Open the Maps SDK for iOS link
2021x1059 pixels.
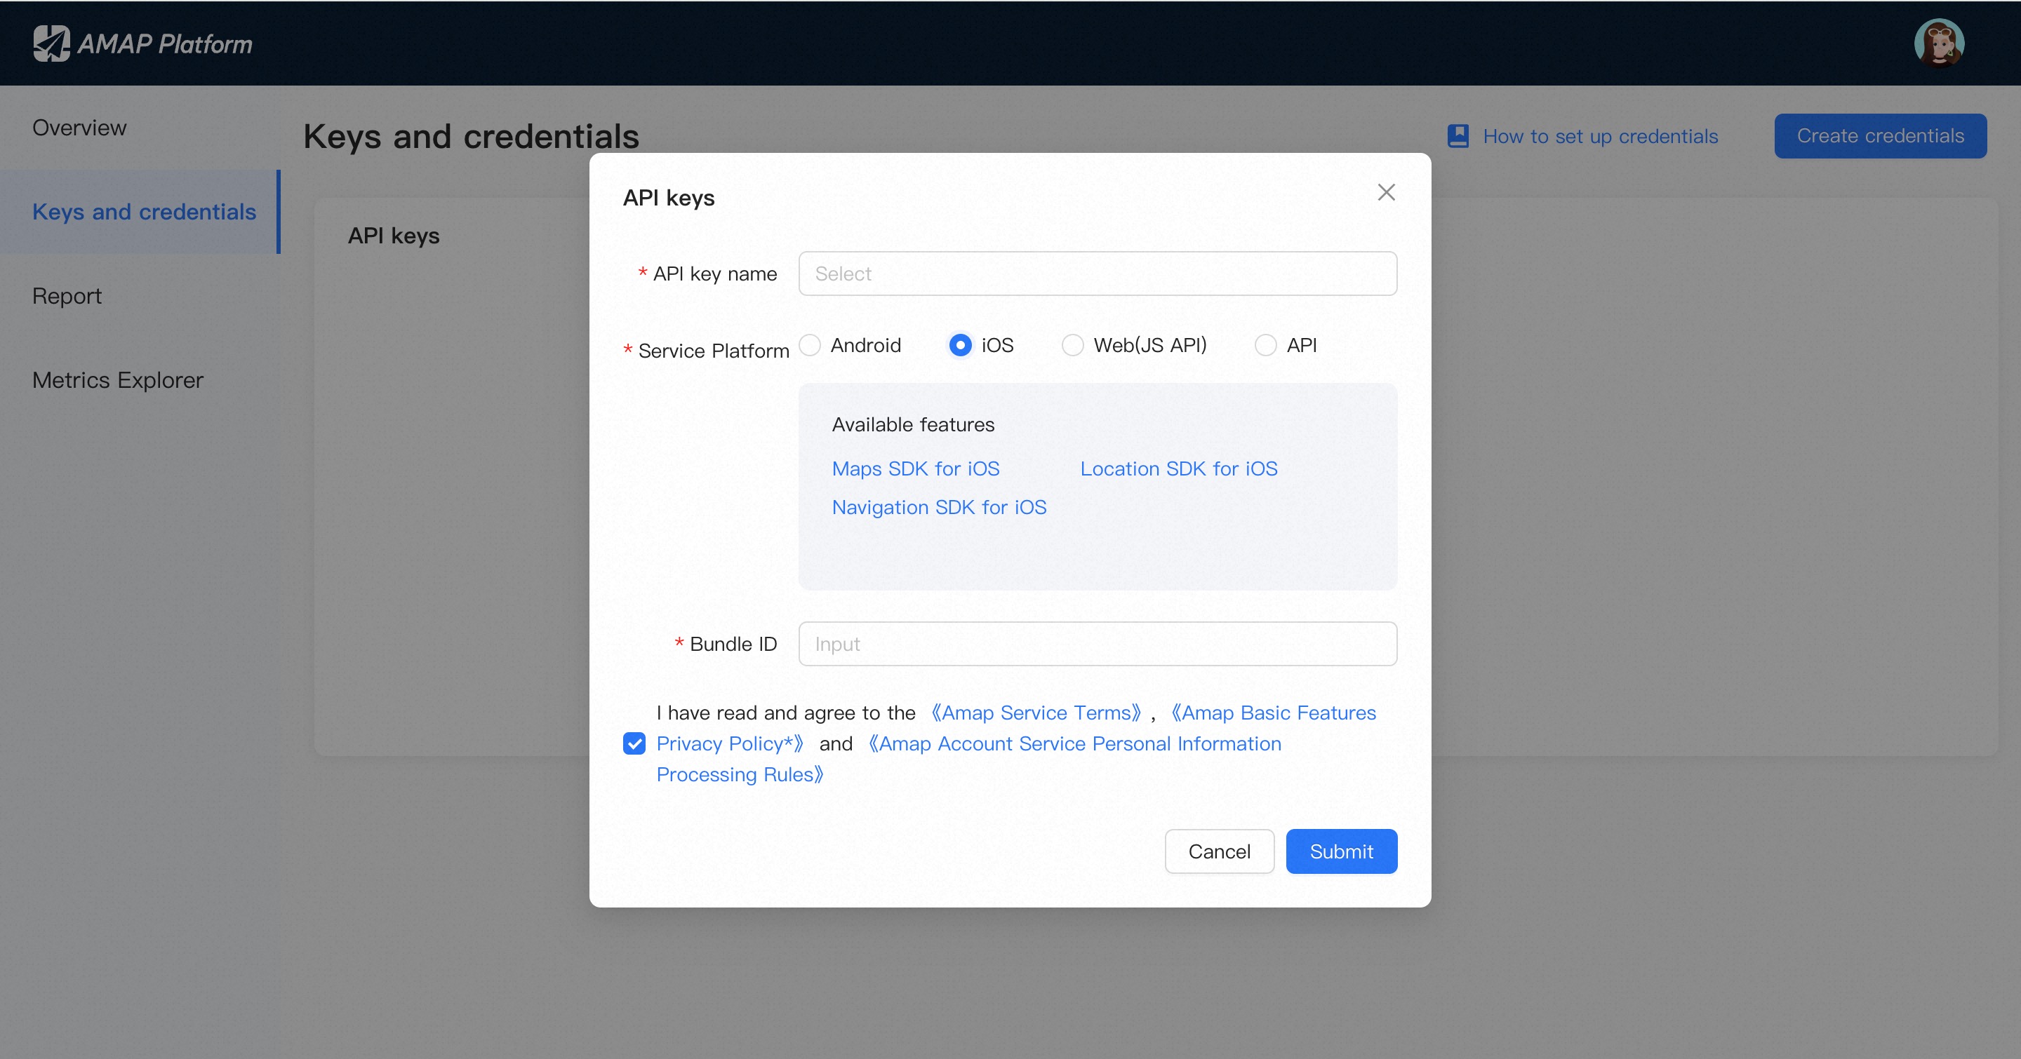(916, 468)
